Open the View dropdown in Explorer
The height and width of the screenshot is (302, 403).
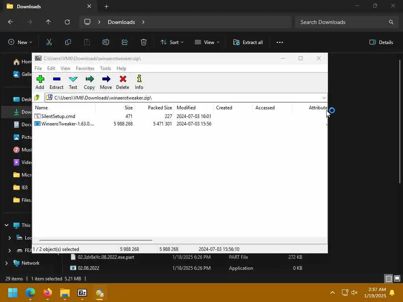point(207,42)
